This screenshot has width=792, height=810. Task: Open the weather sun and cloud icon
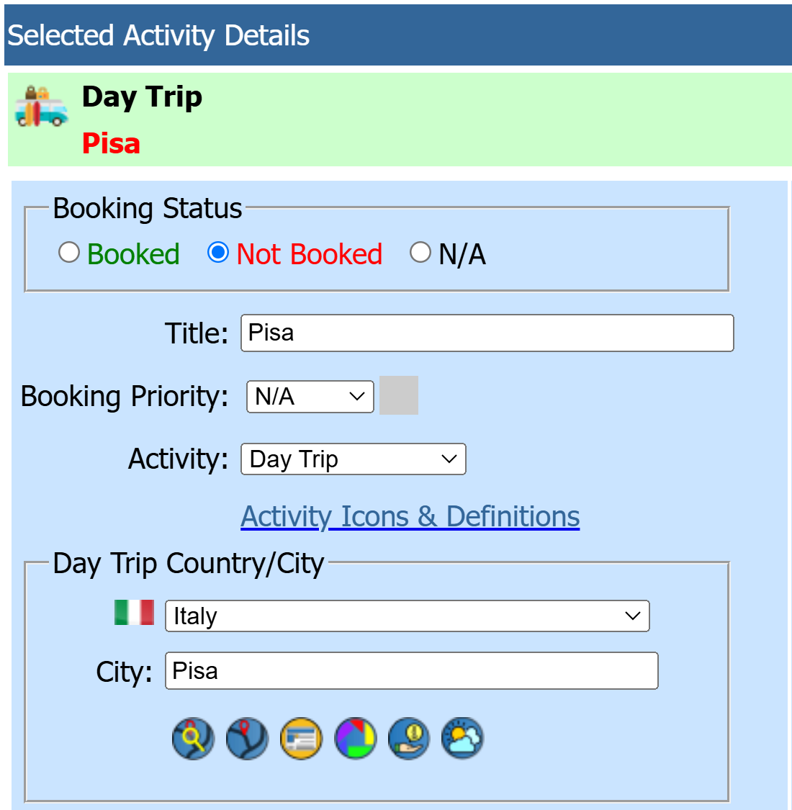[462, 739]
